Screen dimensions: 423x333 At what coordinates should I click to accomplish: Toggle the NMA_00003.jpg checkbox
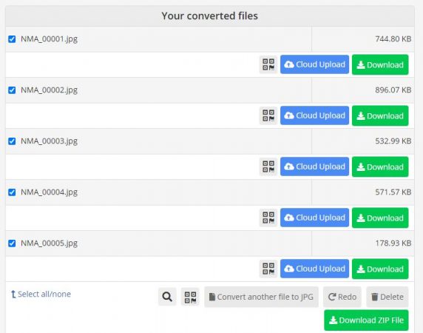pos(12,141)
